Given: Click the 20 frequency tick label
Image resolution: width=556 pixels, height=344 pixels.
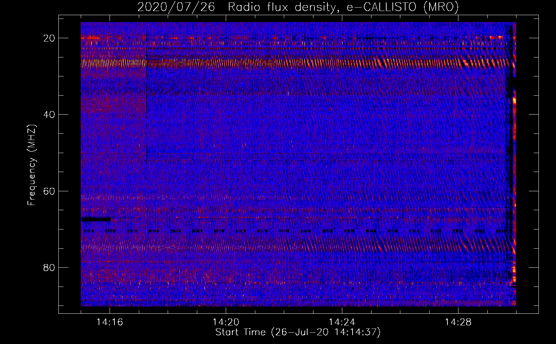Looking at the screenshot, I should (49, 38).
